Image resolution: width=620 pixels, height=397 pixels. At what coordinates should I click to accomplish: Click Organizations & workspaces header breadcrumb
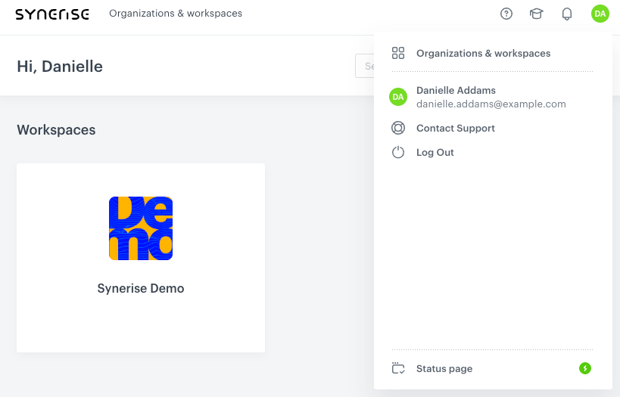click(176, 14)
